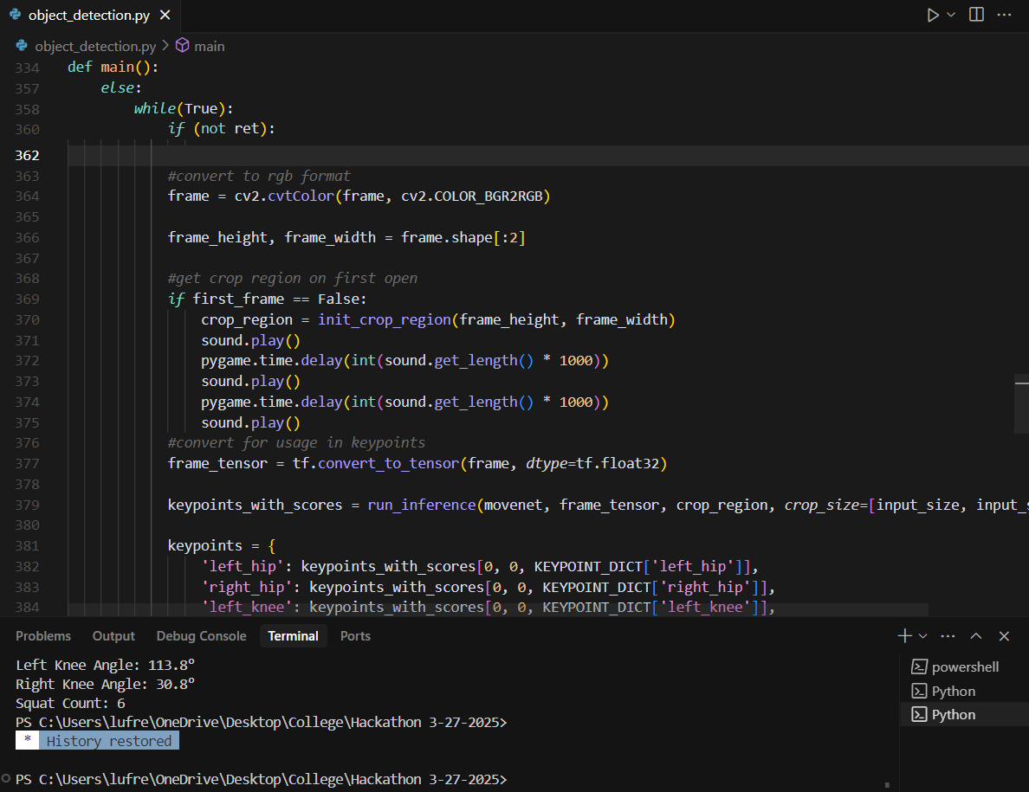Run the Python file with play icon
This screenshot has height=792, width=1029.
(x=933, y=15)
